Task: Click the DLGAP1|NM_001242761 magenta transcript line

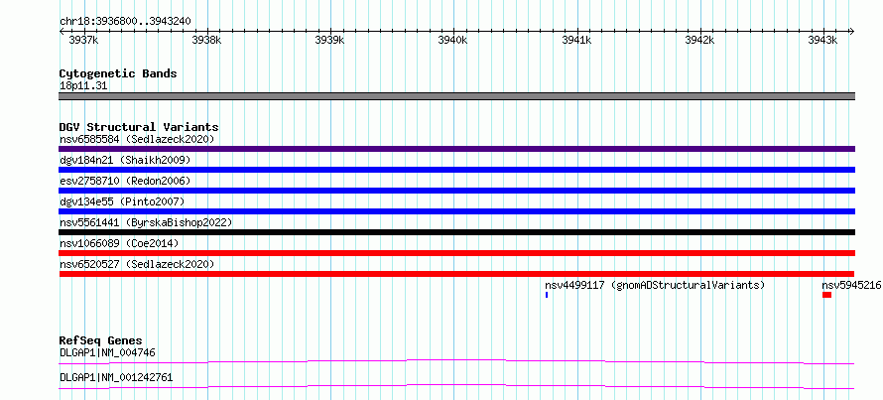Action: coord(456,386)
